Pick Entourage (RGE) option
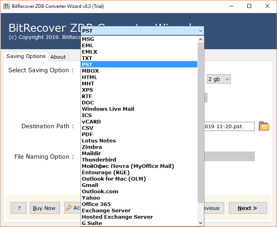 point(139,173)
